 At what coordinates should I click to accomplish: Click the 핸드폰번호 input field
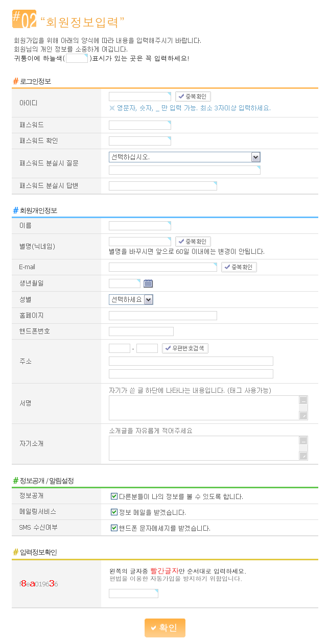coord(141,331)
